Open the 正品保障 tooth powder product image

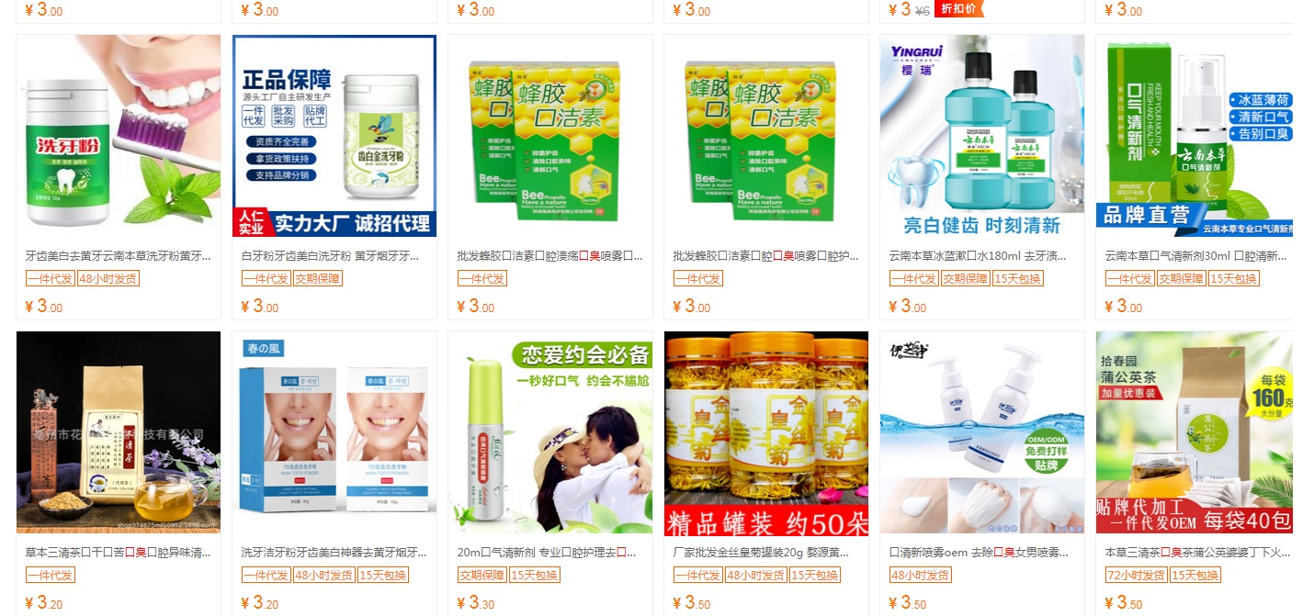coord(334,136)
